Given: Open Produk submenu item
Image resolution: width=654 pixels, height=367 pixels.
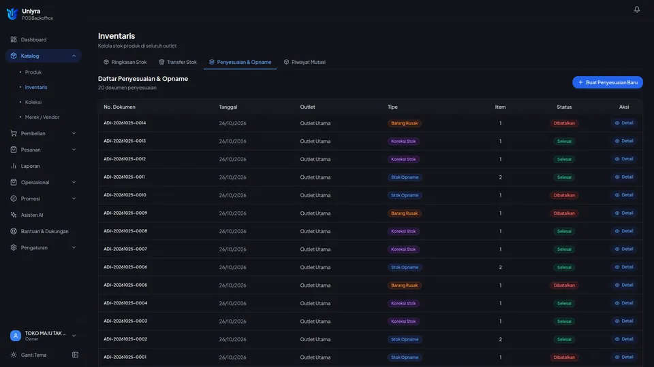Looking at the screenshot, I should (33, 73).
